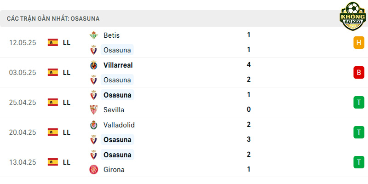
Task: Click Spain flag on 13.04.25 match
Action: tap(53, 162)
